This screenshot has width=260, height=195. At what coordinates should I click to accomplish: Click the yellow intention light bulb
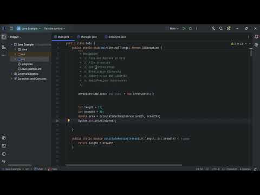point(69,120)
